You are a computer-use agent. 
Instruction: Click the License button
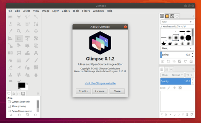click(100, 91)
